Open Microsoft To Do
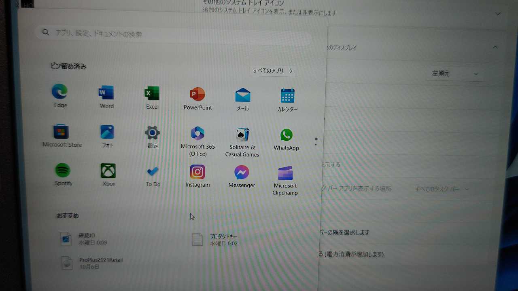518x291 pixels. pos(153,176)
